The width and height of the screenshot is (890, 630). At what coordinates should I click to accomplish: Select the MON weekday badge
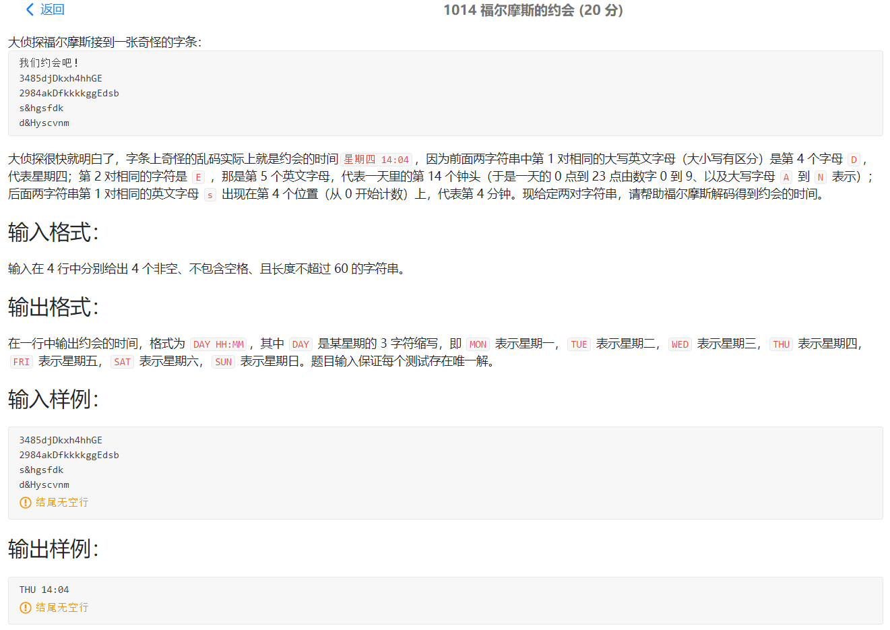[x=478, y=344]
